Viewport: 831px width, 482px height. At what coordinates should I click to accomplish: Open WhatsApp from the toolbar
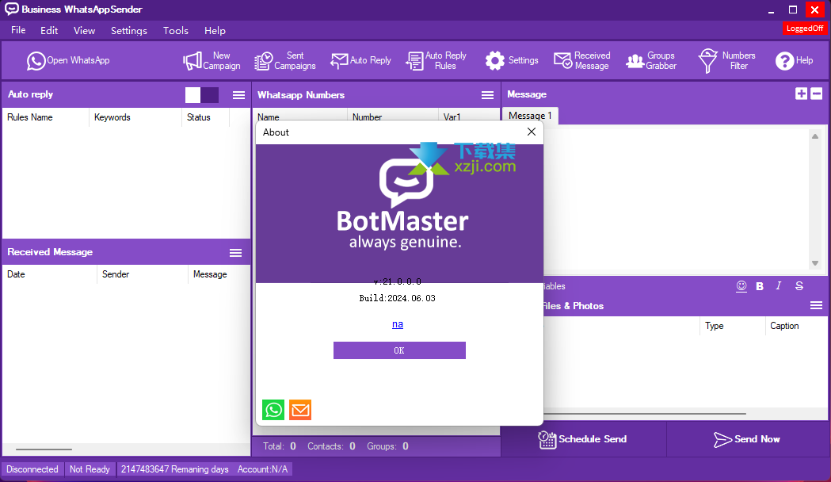click(x=68, y=60)
